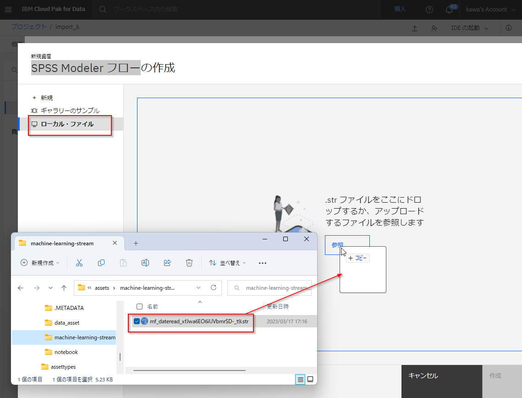Open the IDE の起動 dropdown
Screen dimensions: 522x398
[x=470, y=28]
